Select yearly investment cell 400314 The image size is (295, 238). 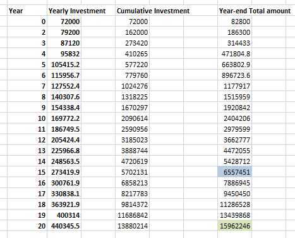point(64,215)
